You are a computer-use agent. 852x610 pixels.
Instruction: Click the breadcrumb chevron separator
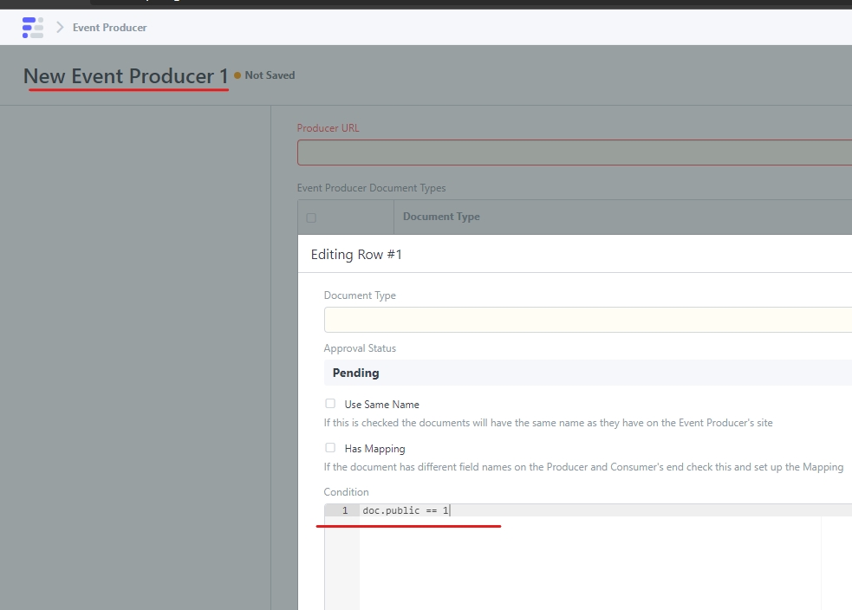coord(60,27)
